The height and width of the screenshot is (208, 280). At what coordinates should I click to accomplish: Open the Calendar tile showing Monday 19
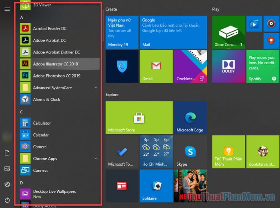tap(122, 32)
